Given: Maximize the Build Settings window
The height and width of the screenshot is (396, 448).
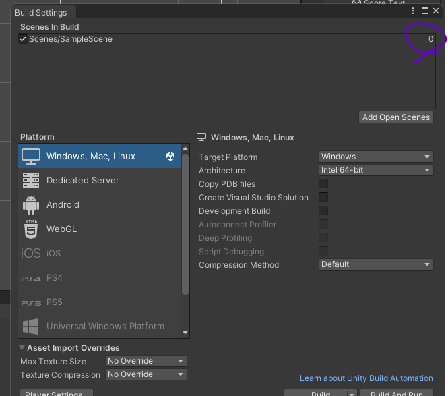Looking at the screenshot, I should point(425,11).
